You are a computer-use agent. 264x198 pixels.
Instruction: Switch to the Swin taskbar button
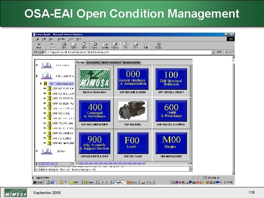coord(119,182)
